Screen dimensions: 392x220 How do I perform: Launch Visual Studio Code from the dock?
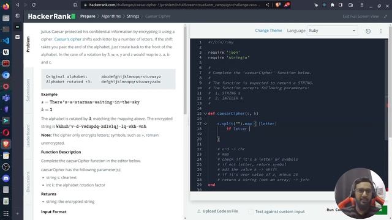coord(6,40)
